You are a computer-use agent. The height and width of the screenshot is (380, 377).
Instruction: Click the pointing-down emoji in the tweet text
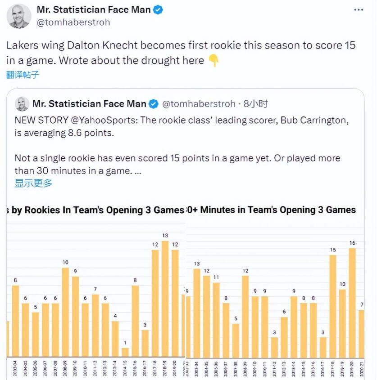(x=214, y=60)
